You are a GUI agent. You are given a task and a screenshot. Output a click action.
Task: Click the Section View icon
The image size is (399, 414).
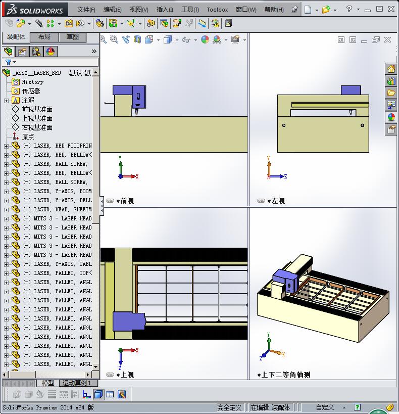[137, 39]
